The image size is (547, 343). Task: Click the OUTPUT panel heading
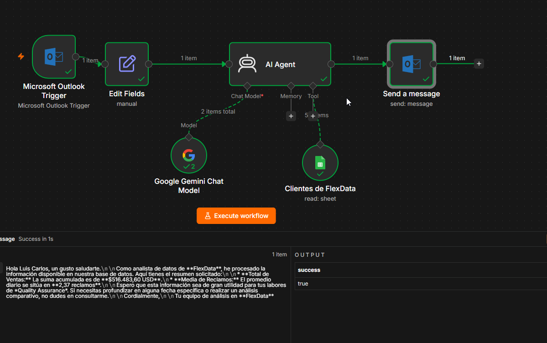(310, 255)
